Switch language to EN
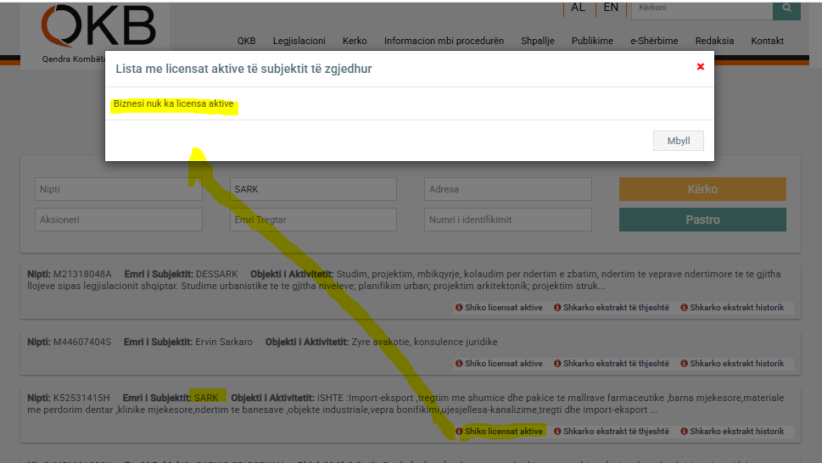822x463 pixels. point(611,8)
